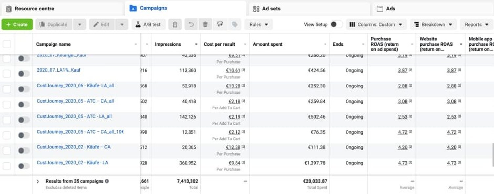This screenshot has height=194, width=494.
Task: Open the Edit options dropdown arrow
Action: point(122,25)
